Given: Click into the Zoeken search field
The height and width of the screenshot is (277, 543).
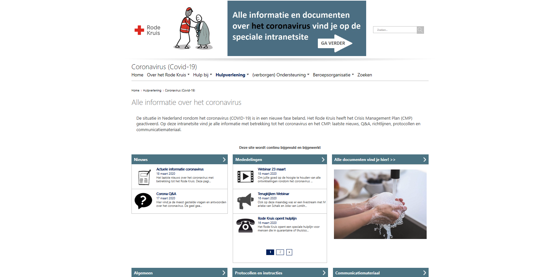Looking at the screenshot, I should (x=395, y=30).
